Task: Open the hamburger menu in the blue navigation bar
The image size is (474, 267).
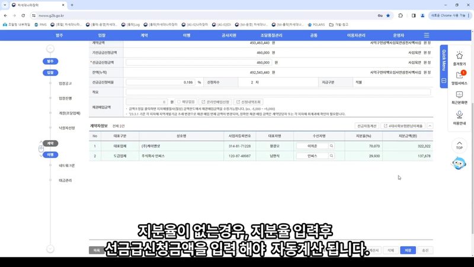Action: 426,36
